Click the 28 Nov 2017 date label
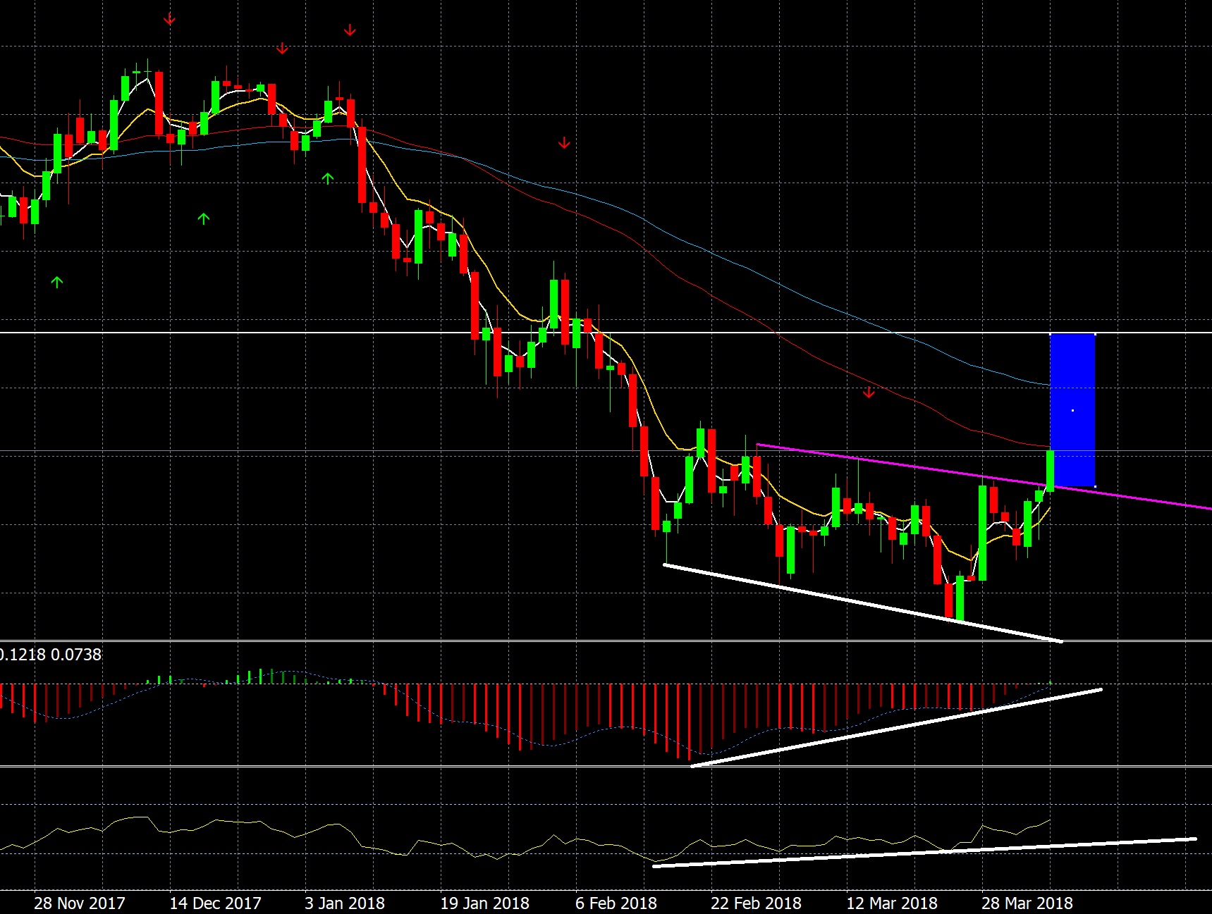Screen dimensions: 1212x914 pos(79,903)
